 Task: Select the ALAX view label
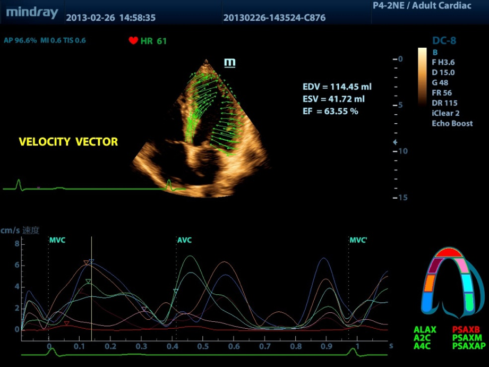[425, 330]
